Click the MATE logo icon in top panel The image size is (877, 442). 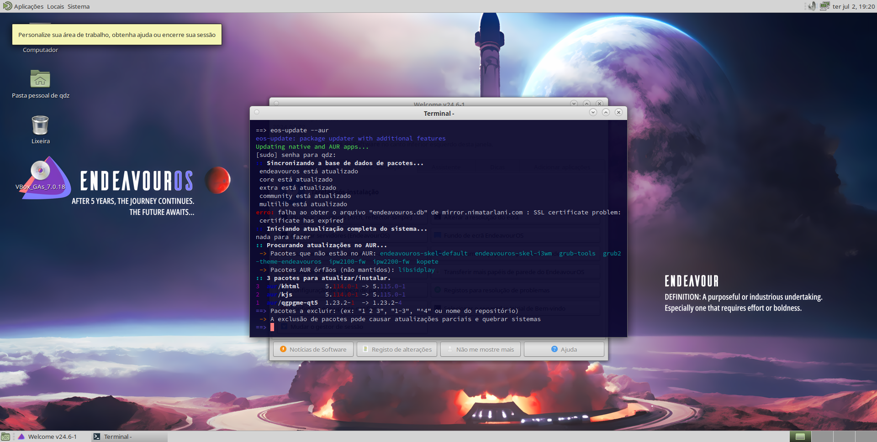(x=7, y=6)
